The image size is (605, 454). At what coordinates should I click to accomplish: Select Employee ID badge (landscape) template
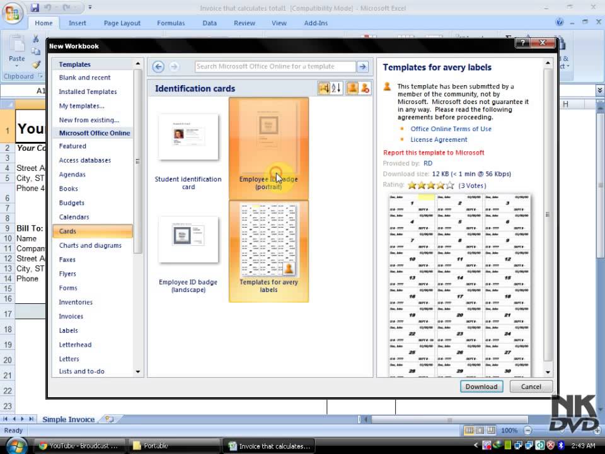[x=188, y=252]
